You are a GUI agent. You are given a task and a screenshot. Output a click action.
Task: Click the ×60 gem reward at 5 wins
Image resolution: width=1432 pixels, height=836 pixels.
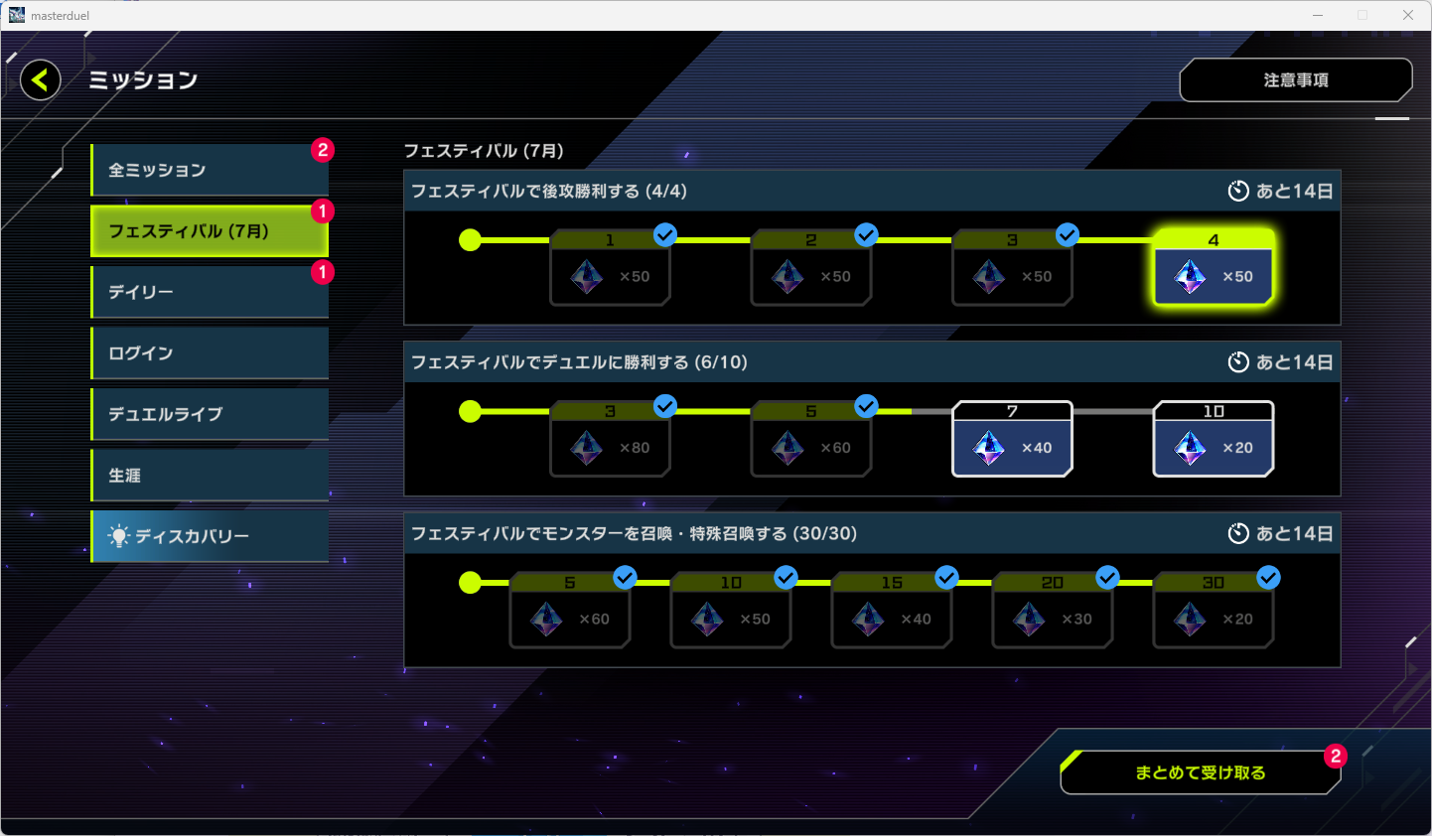point(811,439)
